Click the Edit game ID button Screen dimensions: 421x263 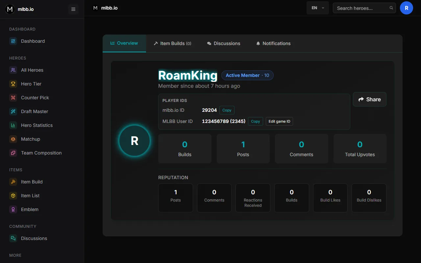(279, 121)
